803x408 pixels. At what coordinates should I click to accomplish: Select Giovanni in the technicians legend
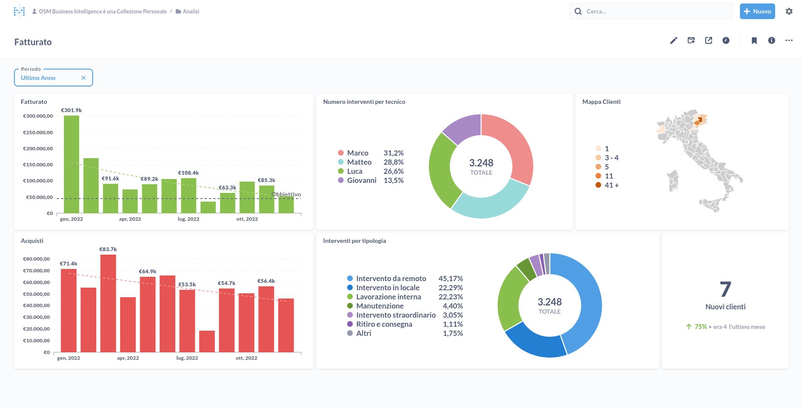pyautogui.click(x=361, y=180)
